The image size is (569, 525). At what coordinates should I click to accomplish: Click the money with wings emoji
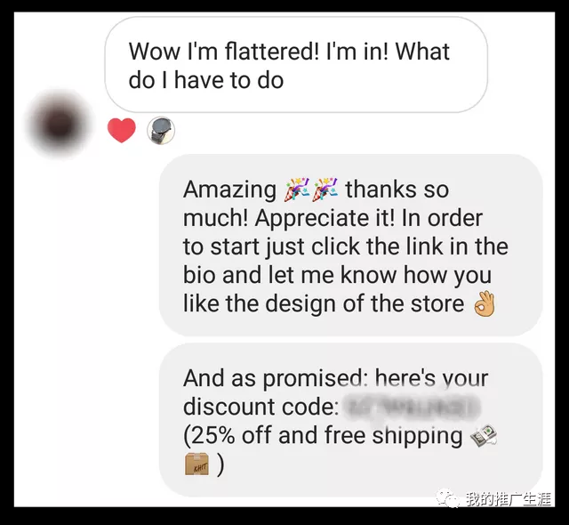(x=484, y=435)
